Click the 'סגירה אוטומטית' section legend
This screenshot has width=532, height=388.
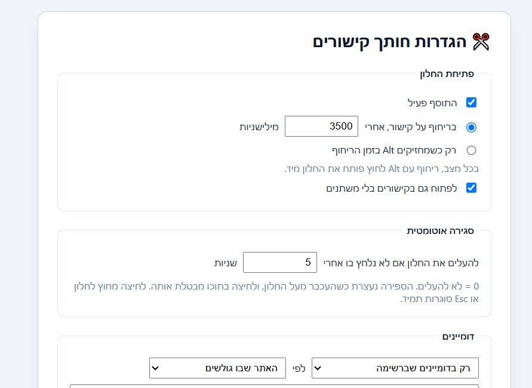point(440,231)
